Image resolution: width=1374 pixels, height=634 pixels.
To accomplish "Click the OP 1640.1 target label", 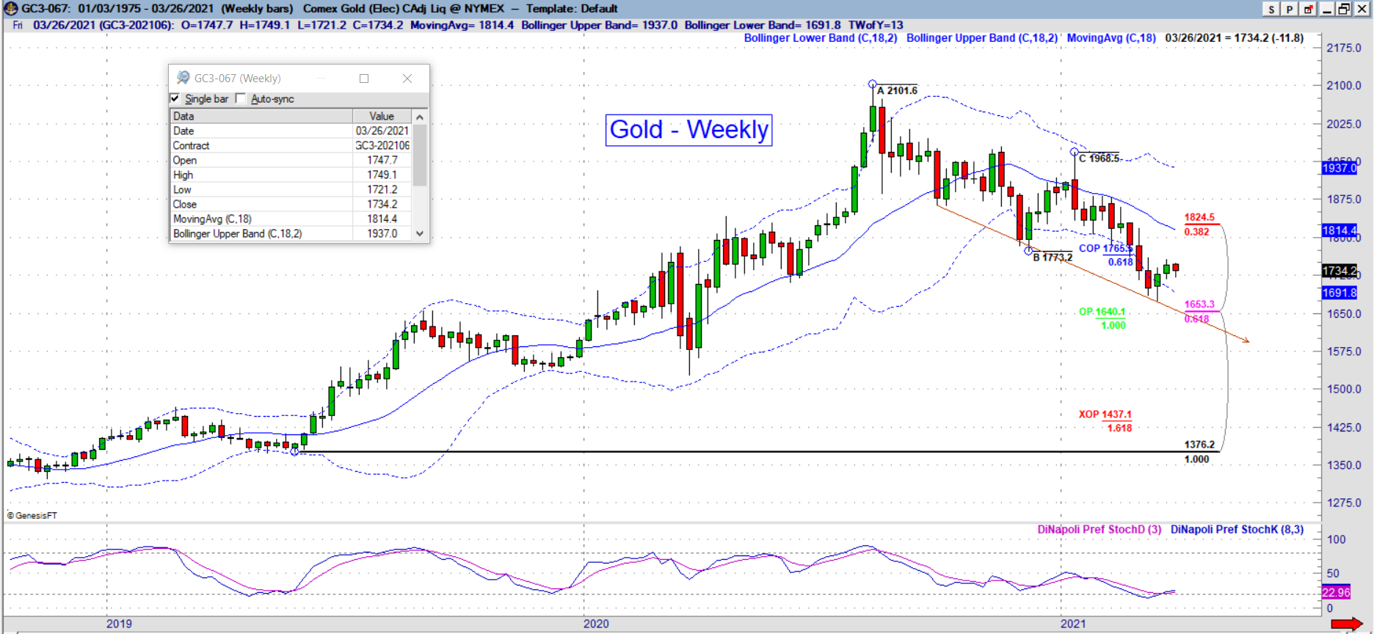I will pos(1102,311).
